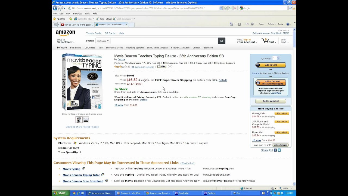Open the 21 customer reviews link
Viewport: 348px width, 196px height.
[x=142, y=67]
